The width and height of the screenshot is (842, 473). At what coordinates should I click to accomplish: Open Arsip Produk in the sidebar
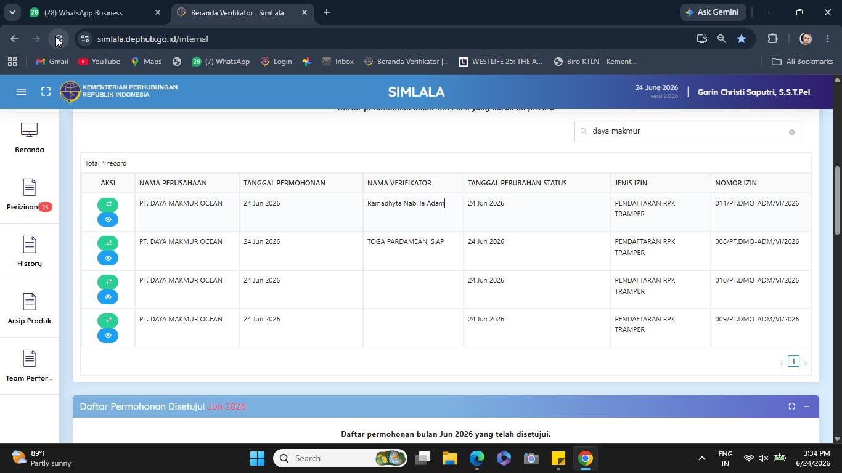tap(30, 309)
